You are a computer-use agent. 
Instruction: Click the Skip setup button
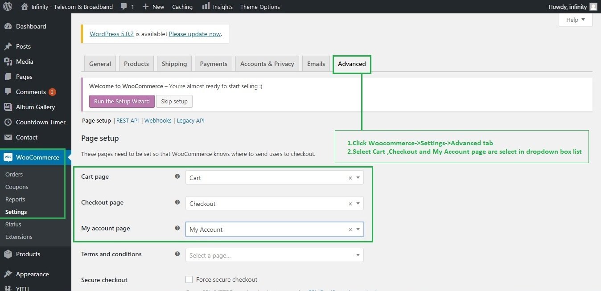[174, 101]
